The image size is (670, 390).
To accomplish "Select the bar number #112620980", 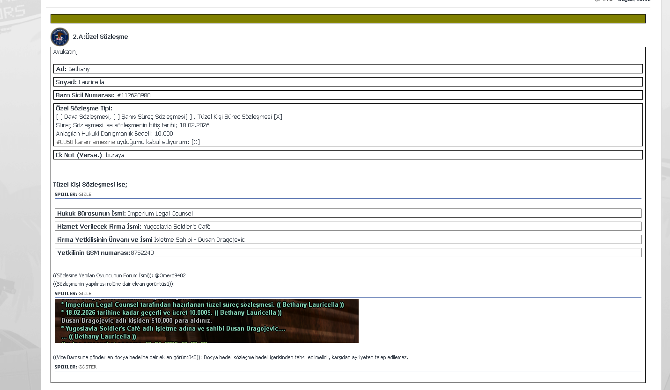I will pyautogui.click(x=134, y=95).
